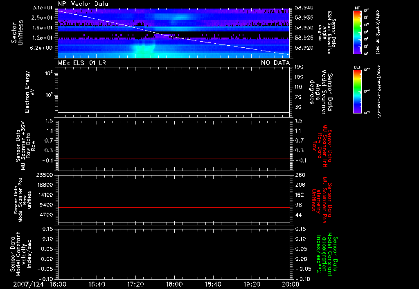Image resolution: width=419 pixels, height=289 pixels.
Task: Click the 190 scanner angle tick
Action: 299,67
